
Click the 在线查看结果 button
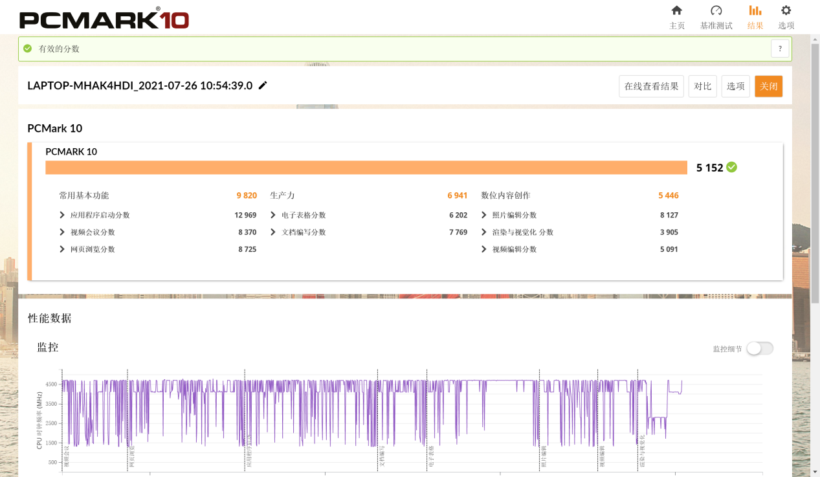[x=651, y=86]
